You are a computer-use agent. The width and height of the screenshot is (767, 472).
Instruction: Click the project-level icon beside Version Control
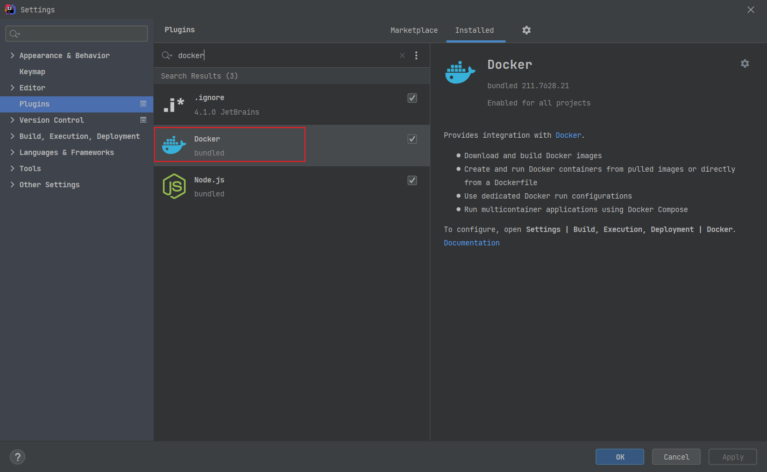(144, 120)
